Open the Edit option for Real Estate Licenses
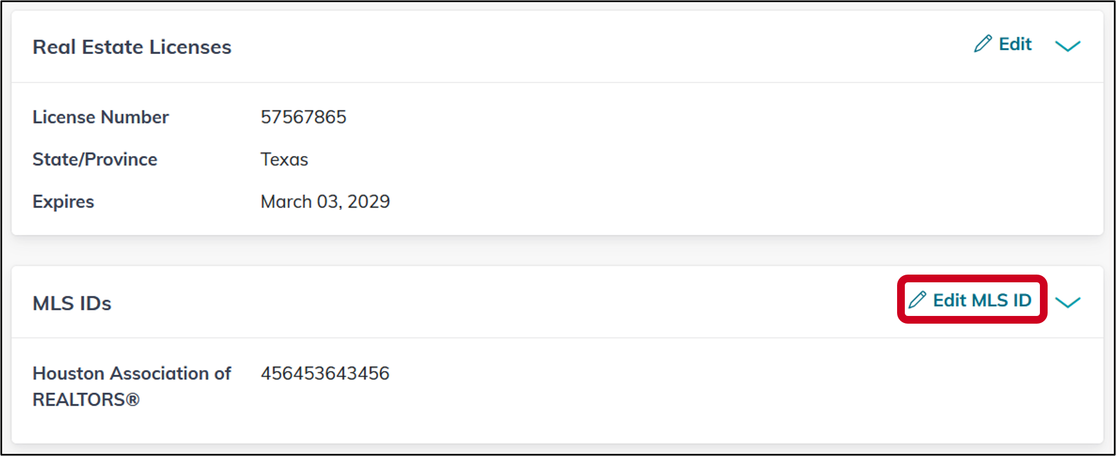The image size is (1116, 456). [1004, 44]
